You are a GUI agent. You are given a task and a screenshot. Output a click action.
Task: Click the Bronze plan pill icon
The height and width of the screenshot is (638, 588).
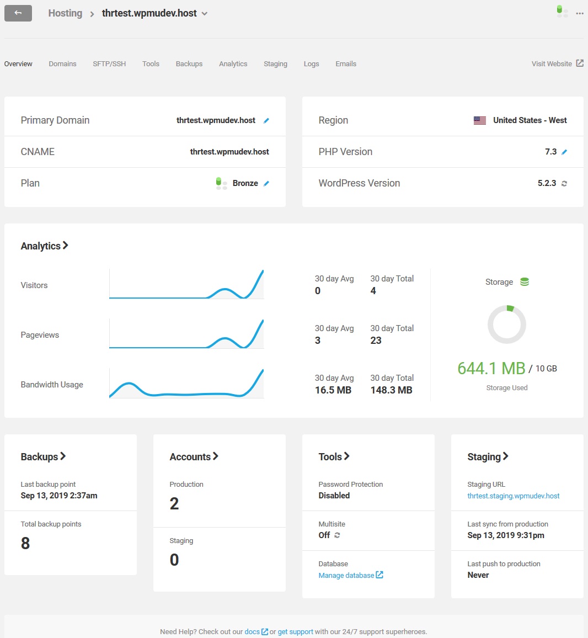pyautogui.click(x=221, y=183)
